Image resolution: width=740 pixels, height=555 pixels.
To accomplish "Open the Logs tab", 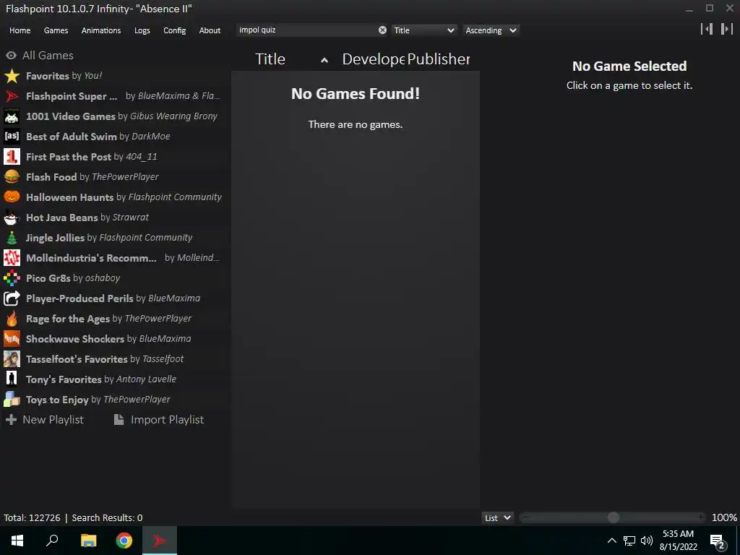I will pos(142,30).
